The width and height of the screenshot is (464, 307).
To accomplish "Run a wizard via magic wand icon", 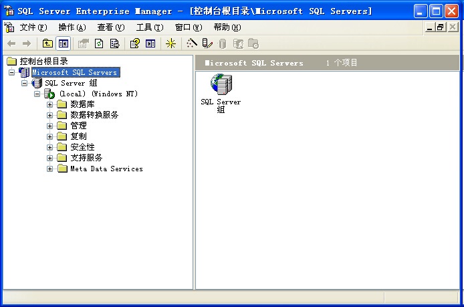I will tap(192, 43).
